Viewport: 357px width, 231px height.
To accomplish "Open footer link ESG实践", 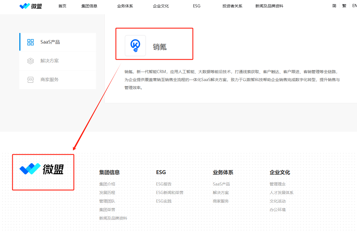I will (x=164, y=201).
